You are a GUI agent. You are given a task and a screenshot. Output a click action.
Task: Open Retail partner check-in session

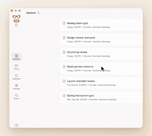pos(101,69)
